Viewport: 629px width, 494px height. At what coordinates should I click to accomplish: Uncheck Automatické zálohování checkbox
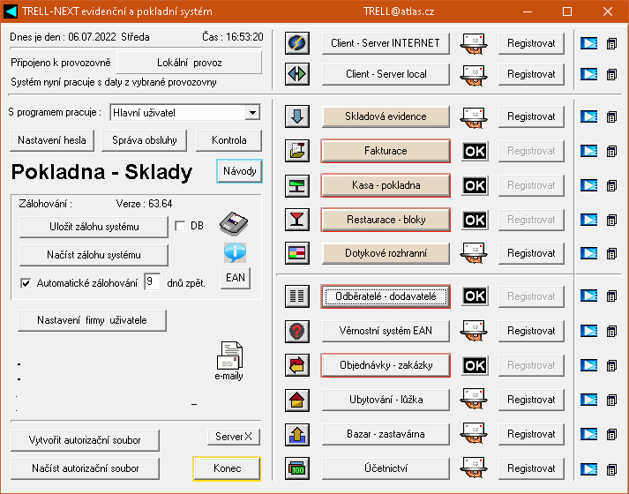click(26, 283)
